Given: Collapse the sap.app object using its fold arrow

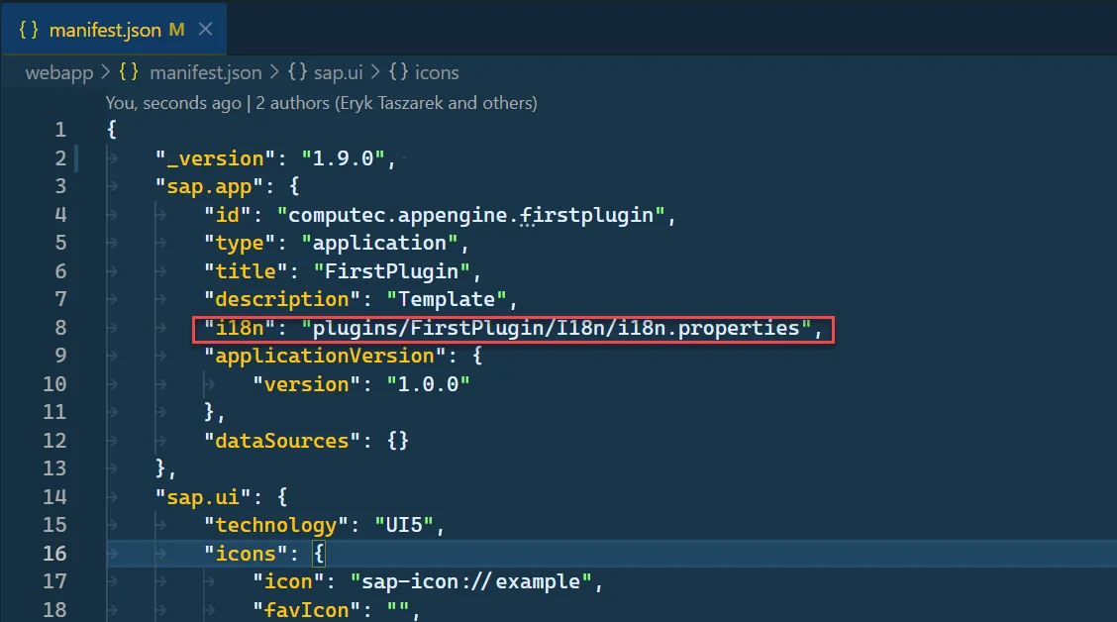Looking at the screenshot, I should click(x=89, y=185).
